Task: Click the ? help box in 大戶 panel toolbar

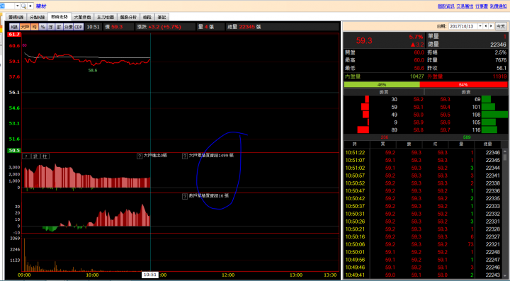Action: coord(26,156)
